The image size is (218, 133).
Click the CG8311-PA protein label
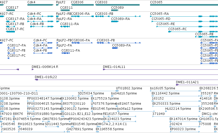(x=71, y=51)
